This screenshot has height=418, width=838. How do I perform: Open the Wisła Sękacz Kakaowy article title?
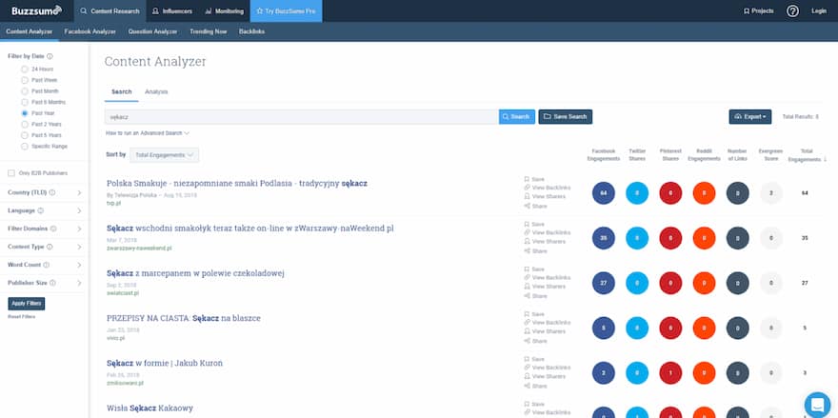tap(150, 408)
